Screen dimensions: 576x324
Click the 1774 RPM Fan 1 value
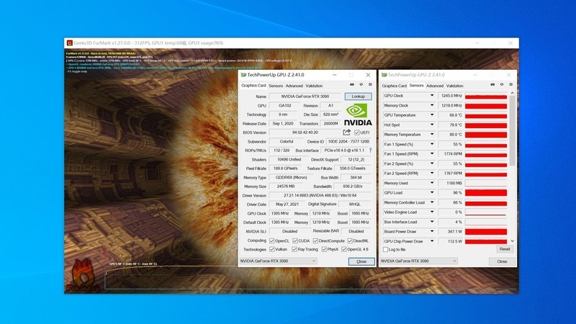coord(451,154)
